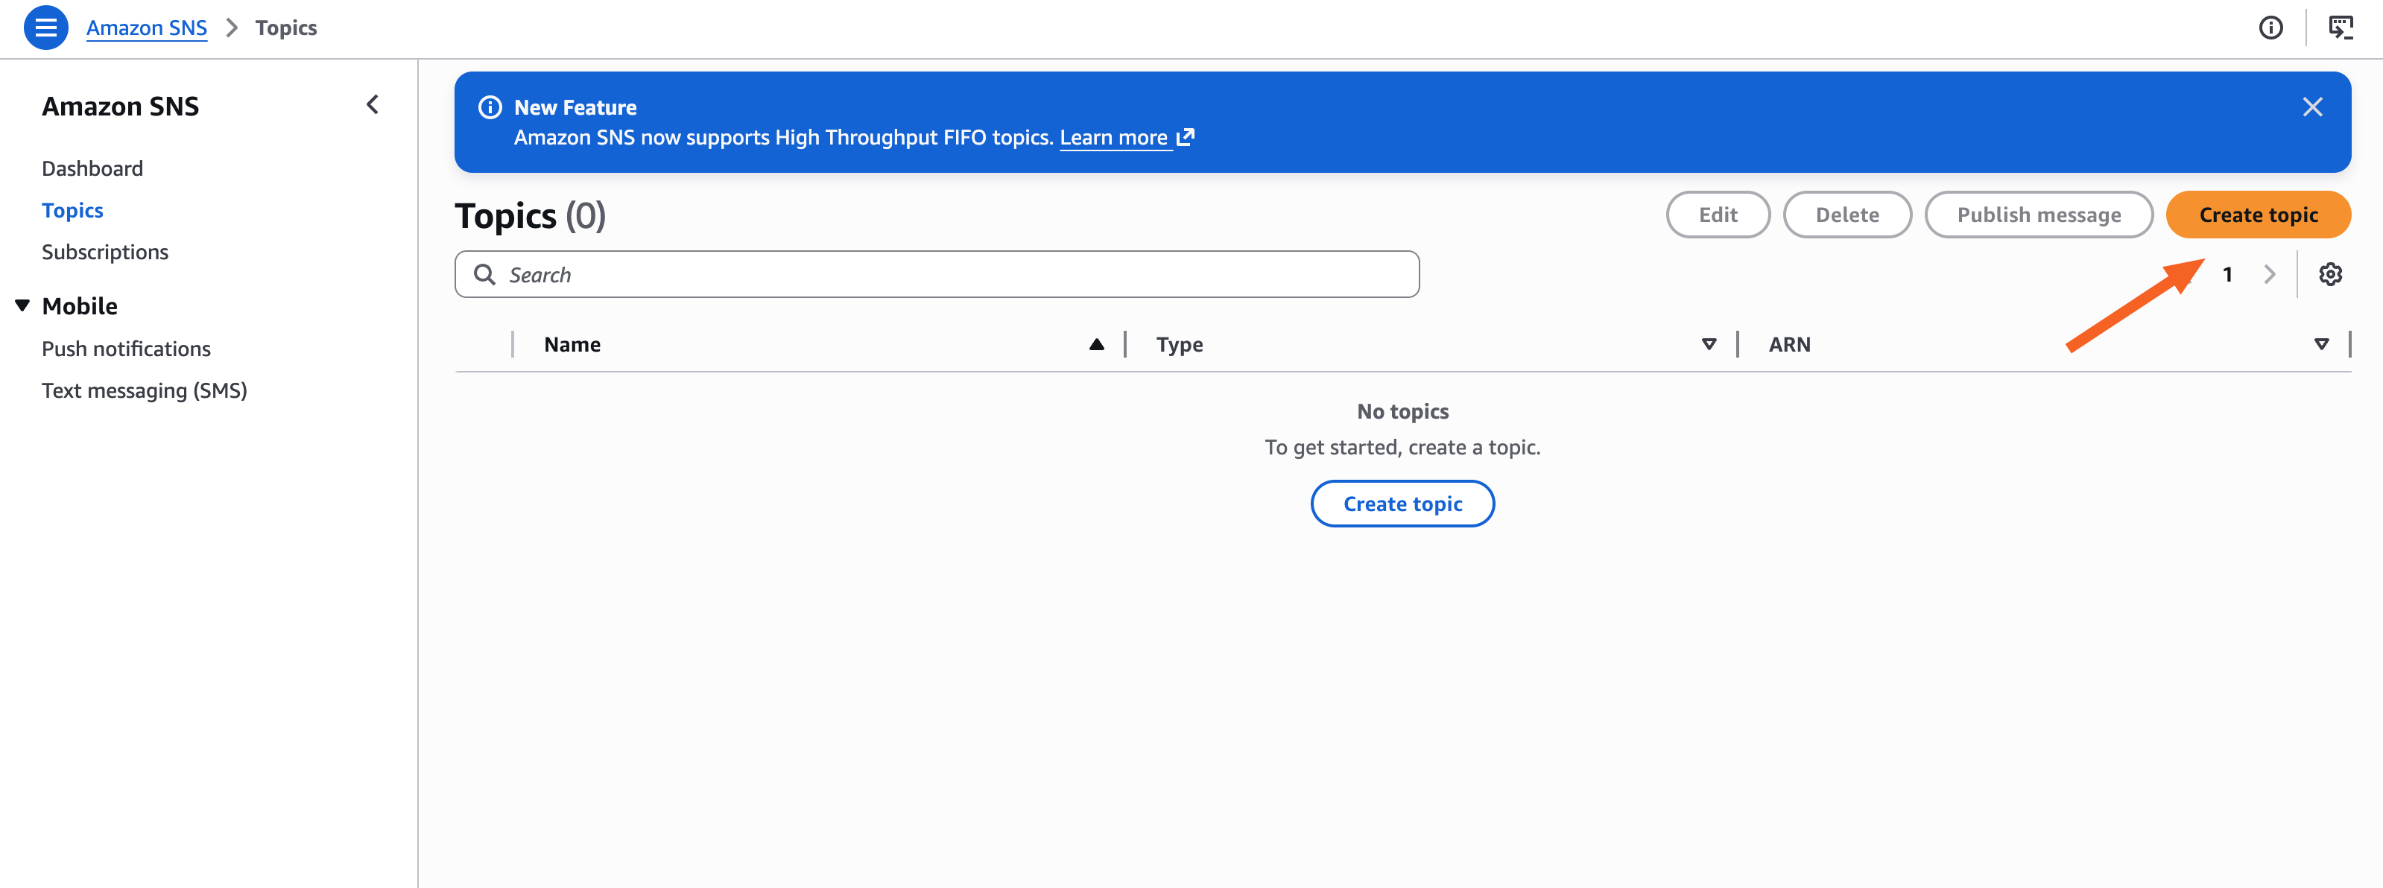Open the hamburger navigation menu icon
This screenshot has width=2383, height=888.
point(45,28)
